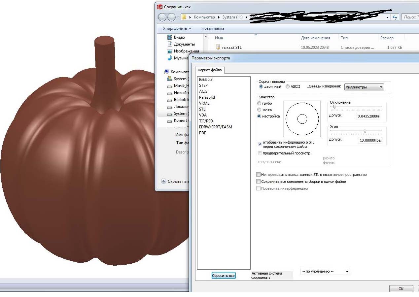The width and height of the screenshot is (419, 297).
Task: Click the refresh icon beside address bar
Action: click(x=395, y=17)
